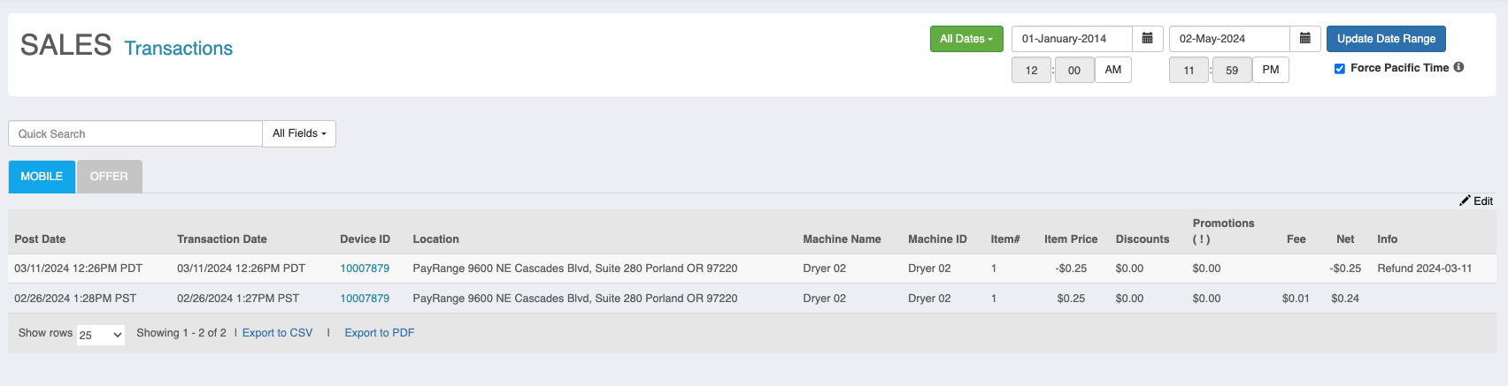
Task: Switch to the OFFER tab
Action: 109,177
